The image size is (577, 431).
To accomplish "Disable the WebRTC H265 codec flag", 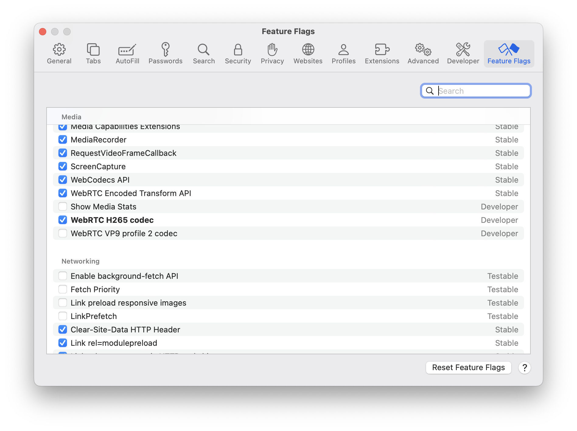I will click(63, 220).
